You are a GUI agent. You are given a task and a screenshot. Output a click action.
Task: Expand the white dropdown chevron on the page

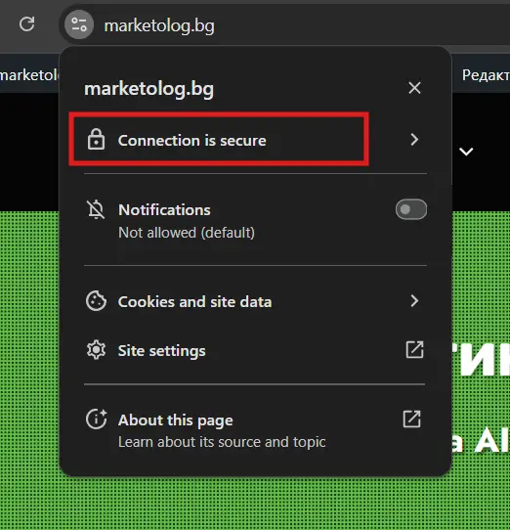466,152
